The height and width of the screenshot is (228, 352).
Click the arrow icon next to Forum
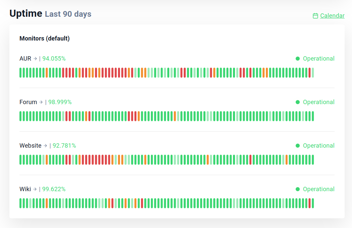(41, 102)
